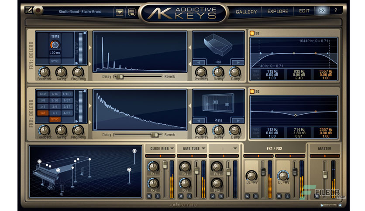Image resolution: width=365 pixels, height=211 pixels.
Task: Click FX2 Delay-Reverb mix slider handle
Action: (154, 135)
